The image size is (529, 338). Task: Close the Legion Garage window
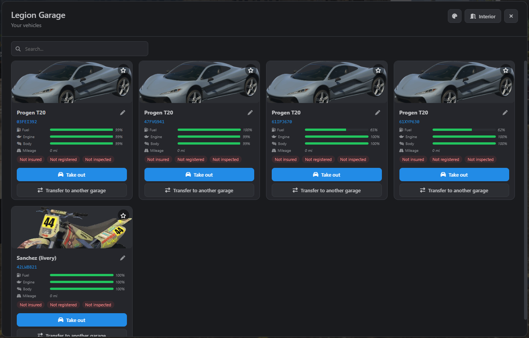click(x=511, y=16)
